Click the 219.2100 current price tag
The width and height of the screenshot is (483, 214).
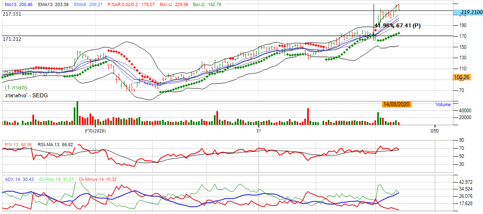(468, 13)
